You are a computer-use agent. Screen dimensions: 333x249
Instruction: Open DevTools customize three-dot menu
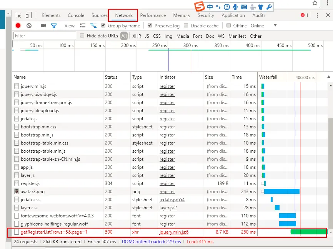(317, 15)
